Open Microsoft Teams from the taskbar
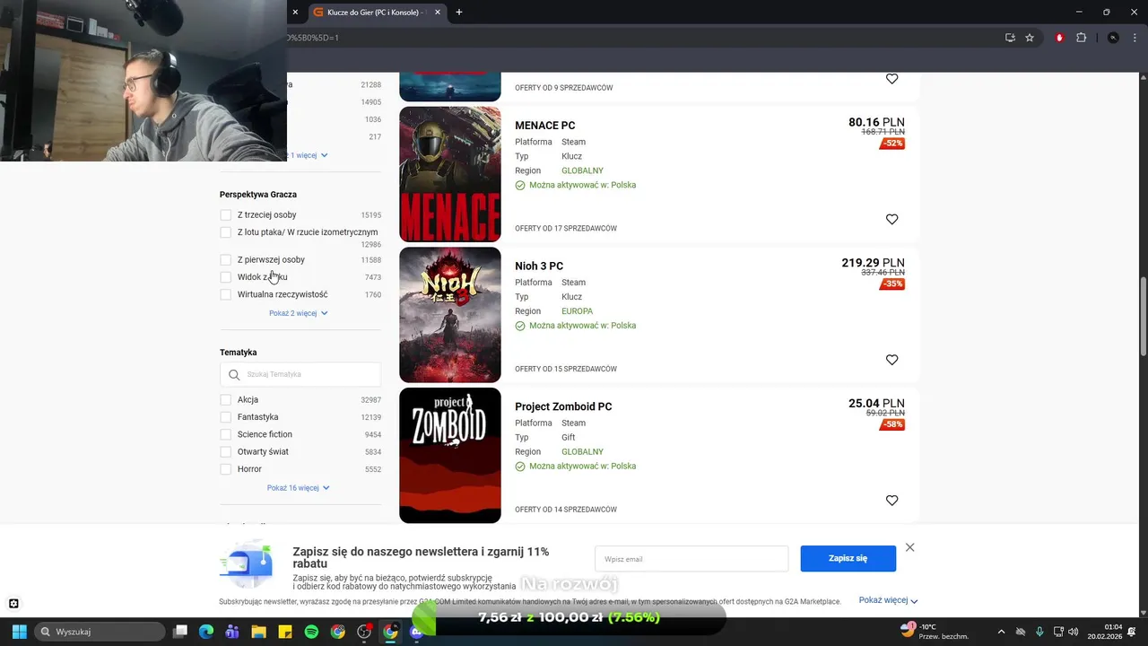This screenshot has height=646, width=1148. coord(232,632)
